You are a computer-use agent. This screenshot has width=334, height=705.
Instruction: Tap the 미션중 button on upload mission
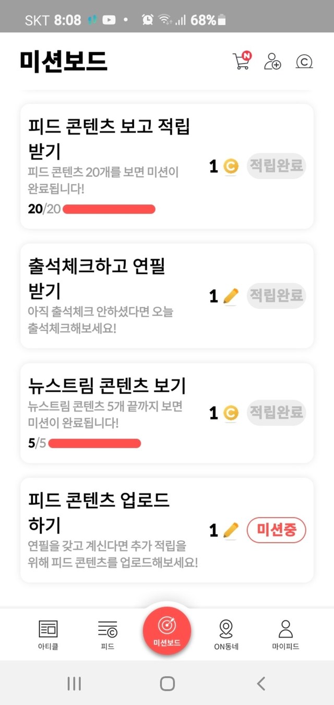click(276, 530)
